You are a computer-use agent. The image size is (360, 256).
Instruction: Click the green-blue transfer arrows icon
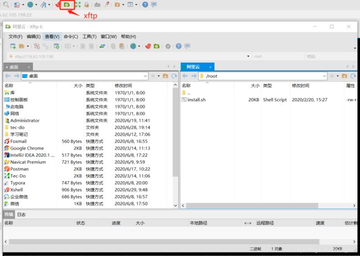coord(102,46)
